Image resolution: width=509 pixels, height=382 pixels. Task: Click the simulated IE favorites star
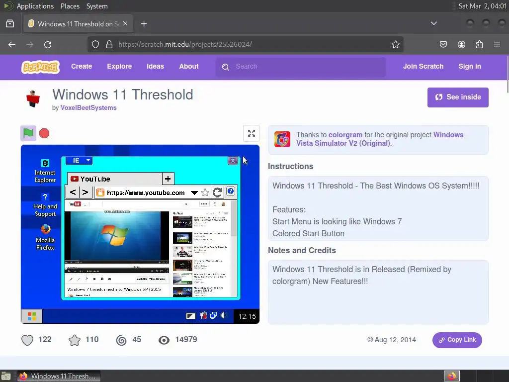pos(205,192)
